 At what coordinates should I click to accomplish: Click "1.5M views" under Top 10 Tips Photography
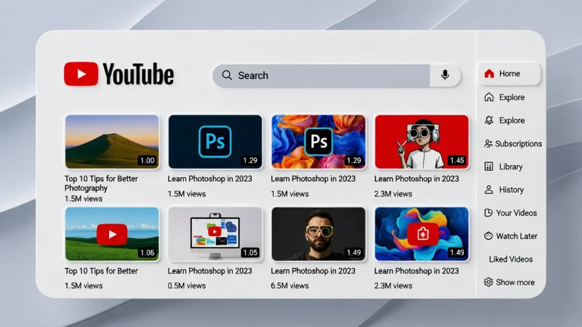[x=84, y=199]
